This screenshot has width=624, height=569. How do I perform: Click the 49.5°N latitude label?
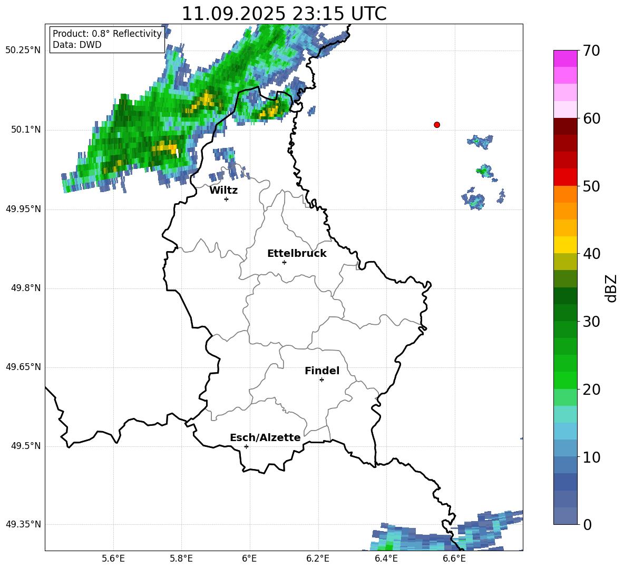coord(26,446)
